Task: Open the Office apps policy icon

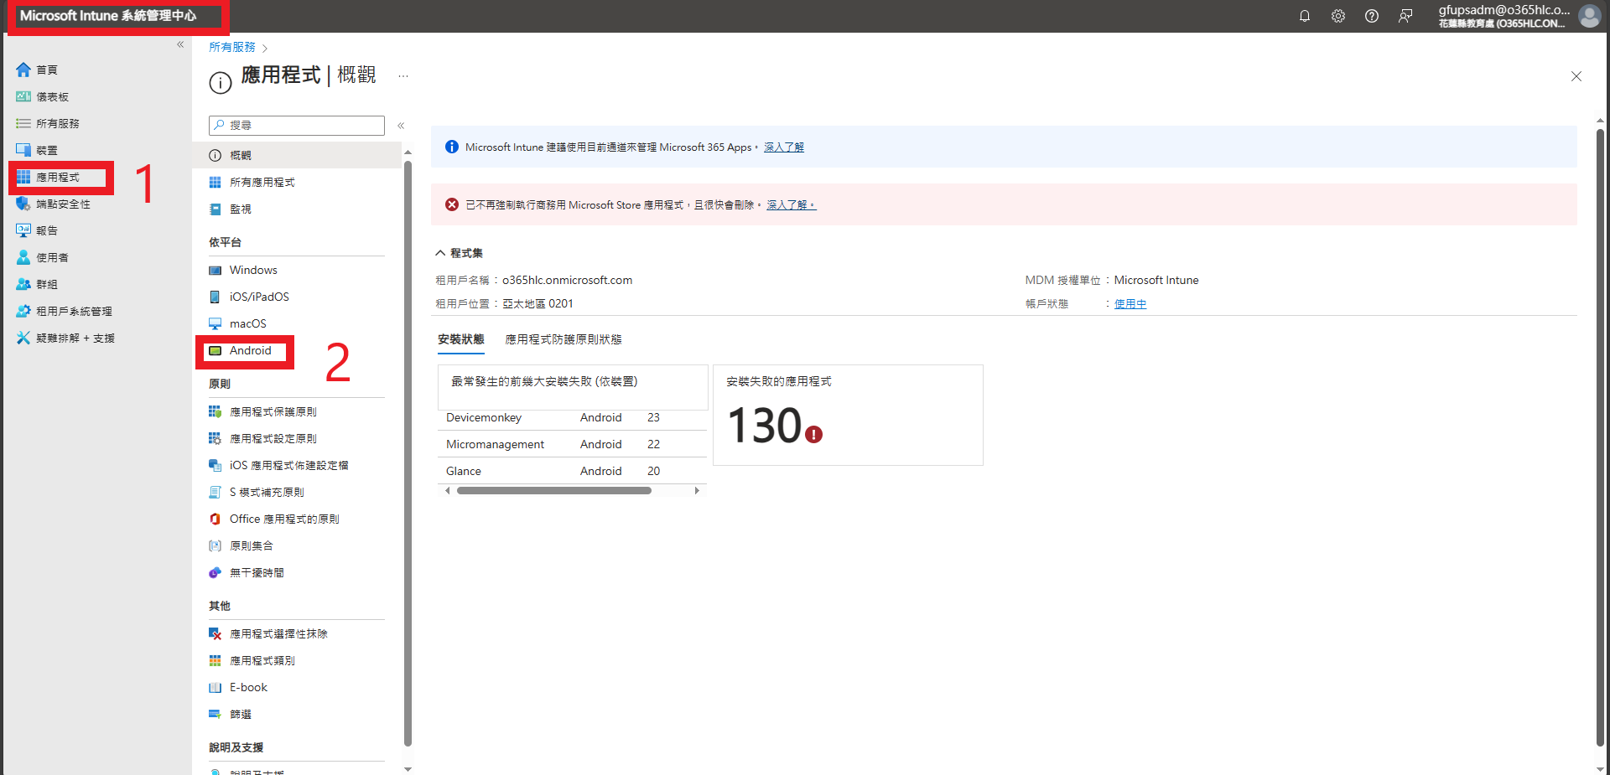Action: 216,519
